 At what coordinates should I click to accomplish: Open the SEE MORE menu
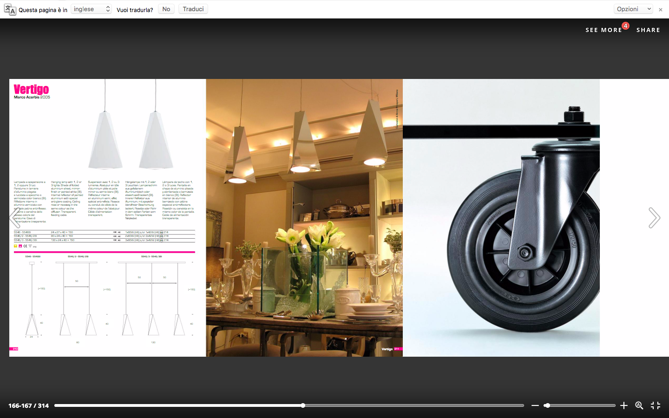(x=603, y=30)
